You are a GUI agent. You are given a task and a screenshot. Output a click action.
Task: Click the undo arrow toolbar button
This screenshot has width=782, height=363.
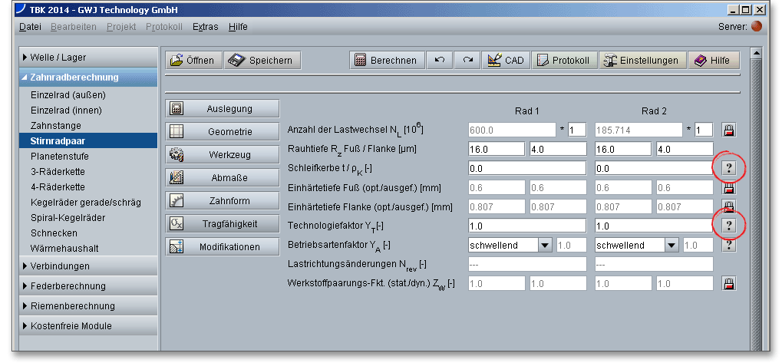(439, 61)
